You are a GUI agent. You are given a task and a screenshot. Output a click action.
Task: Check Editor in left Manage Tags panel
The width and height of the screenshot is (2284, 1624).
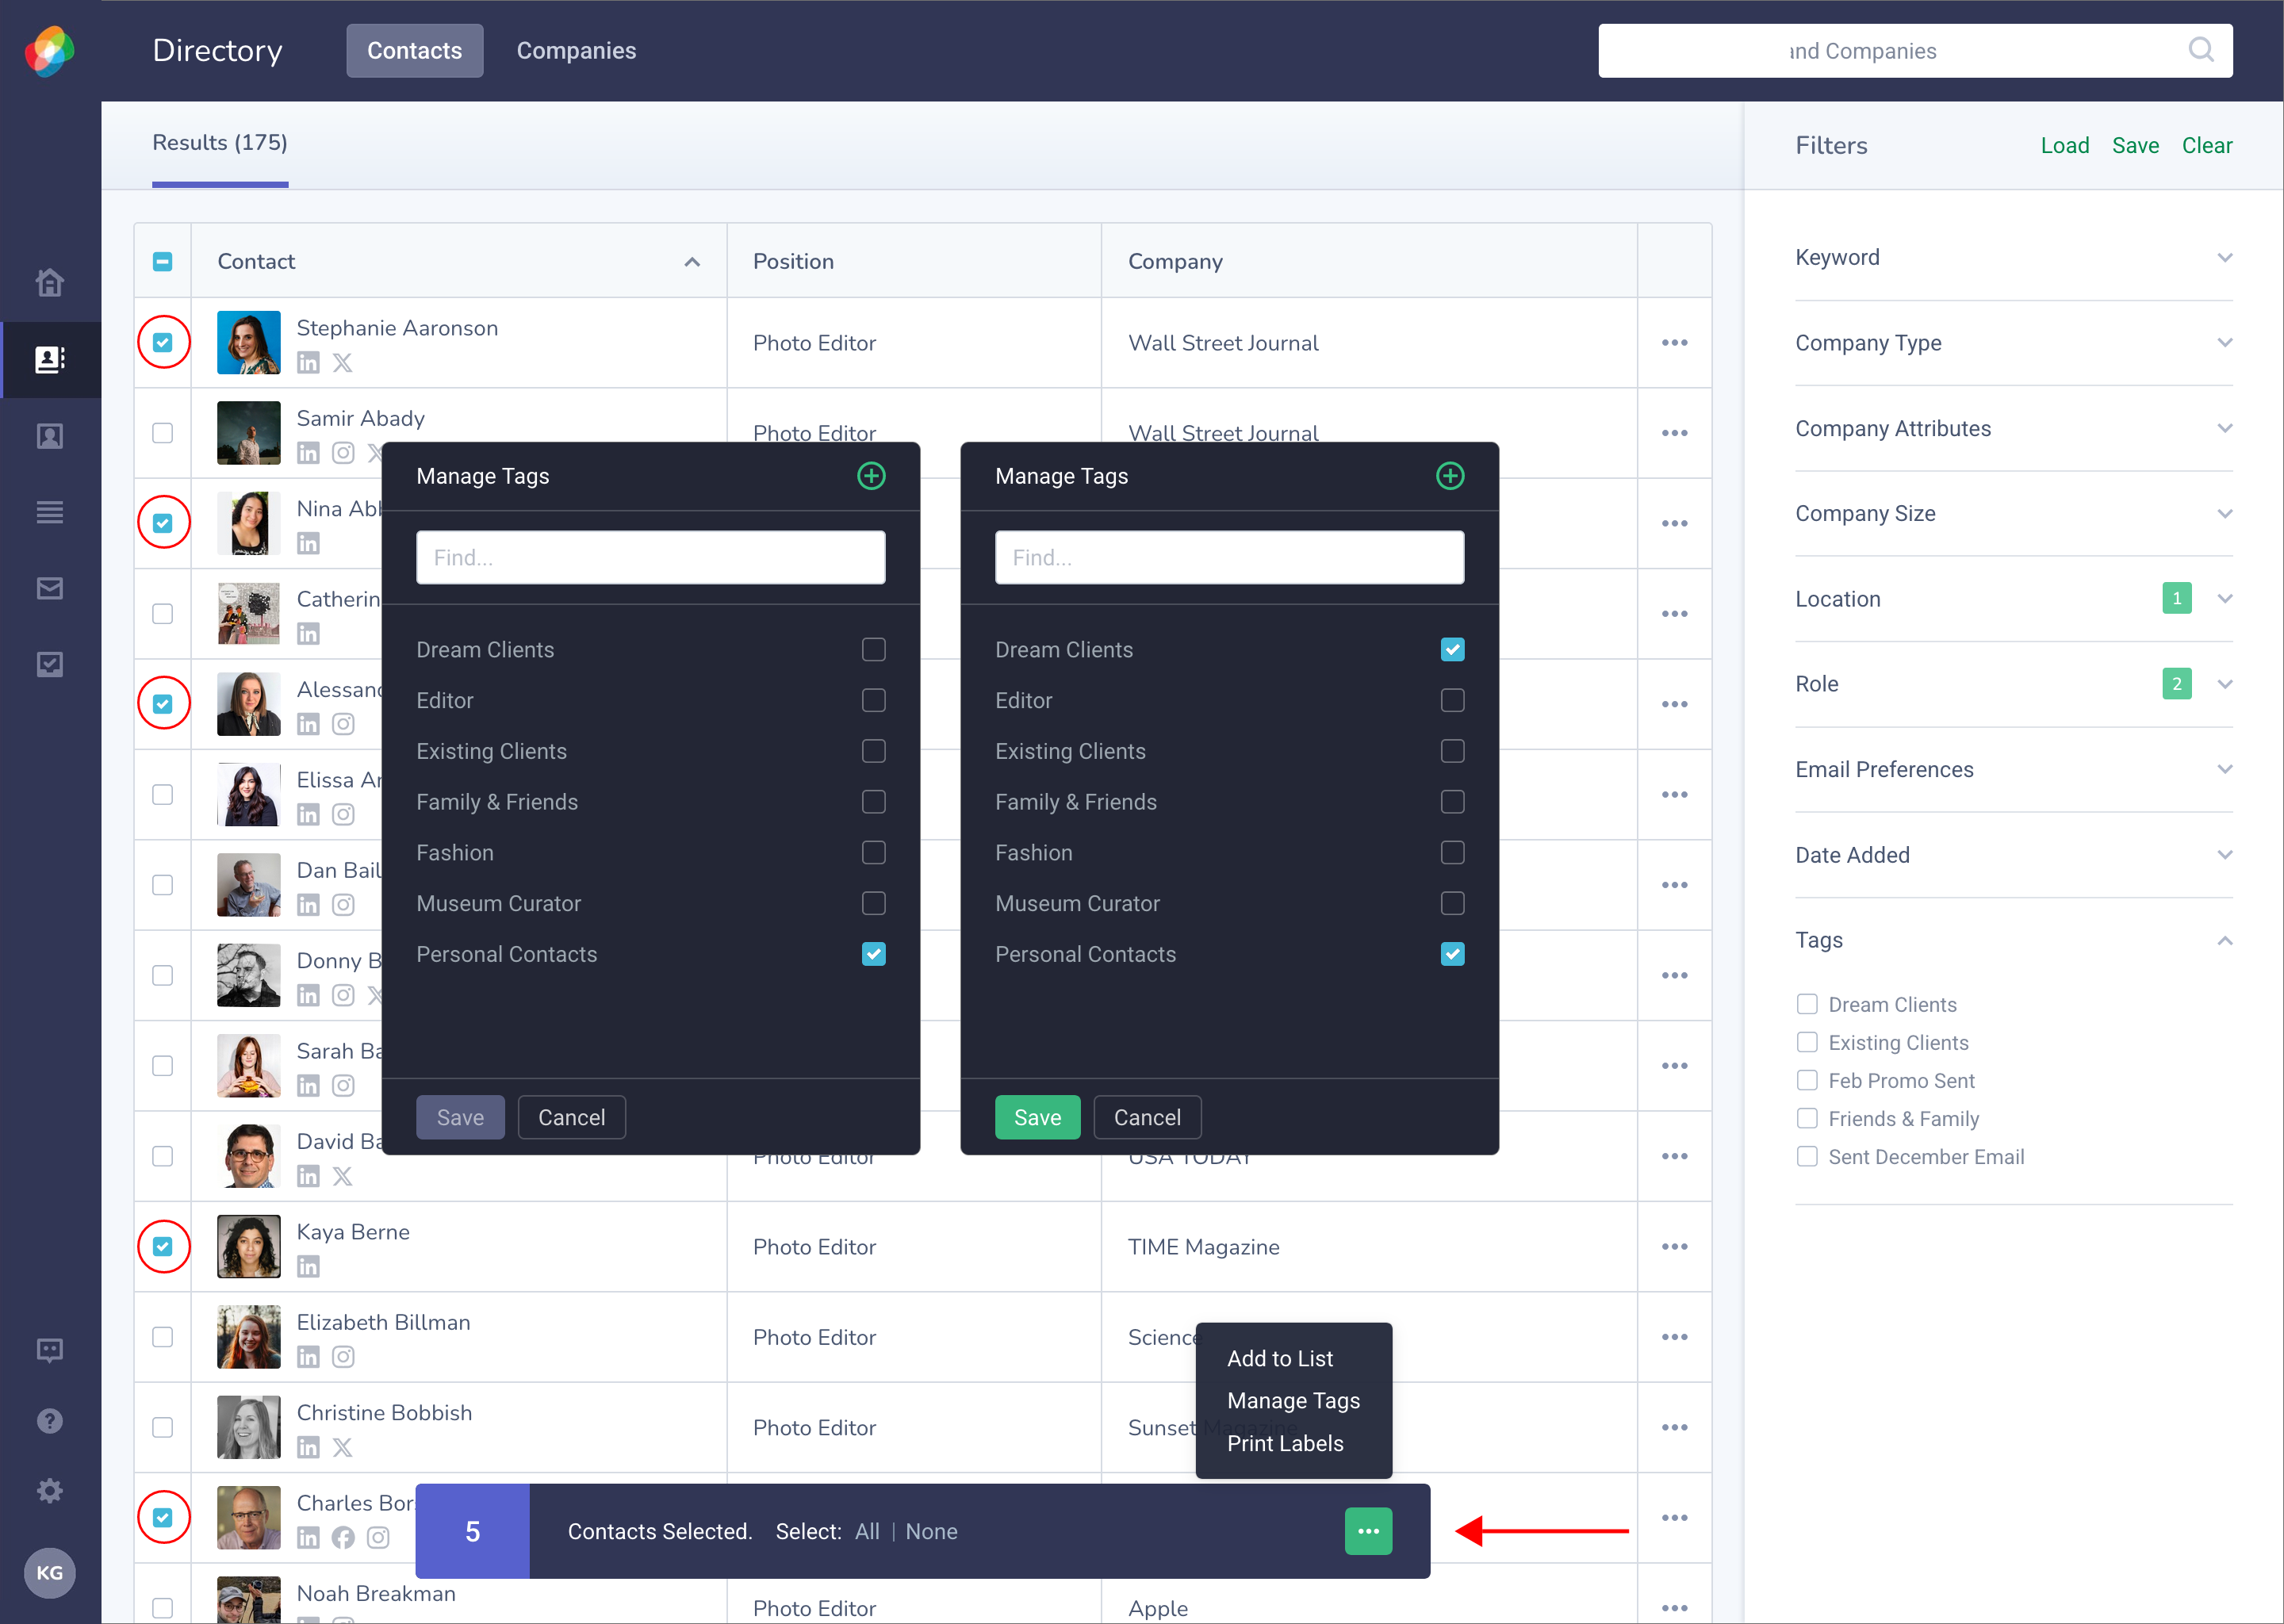tap(874, 700)
